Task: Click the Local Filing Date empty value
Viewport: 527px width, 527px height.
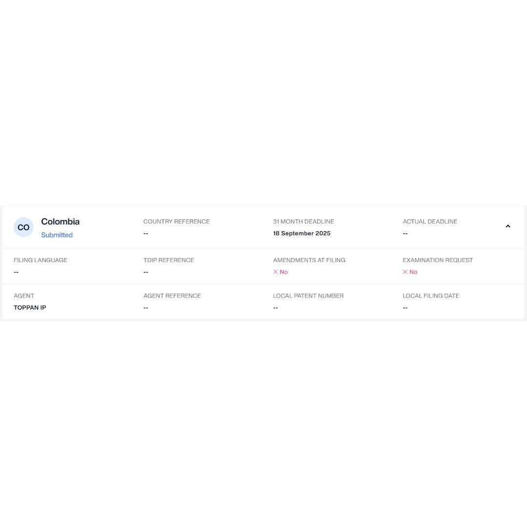Action: coord(405,307)
